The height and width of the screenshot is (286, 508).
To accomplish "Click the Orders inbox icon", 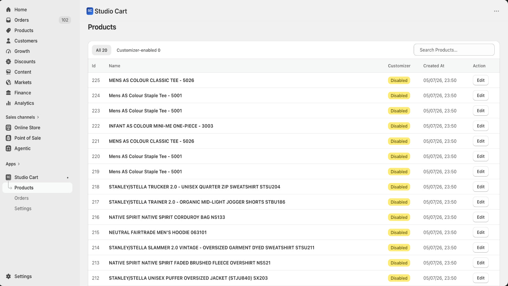I will tap(9, 20).
